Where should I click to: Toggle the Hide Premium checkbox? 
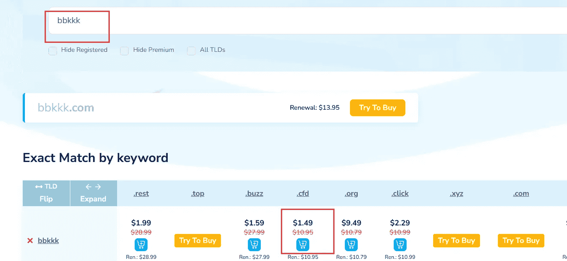[x=124, y=51]
